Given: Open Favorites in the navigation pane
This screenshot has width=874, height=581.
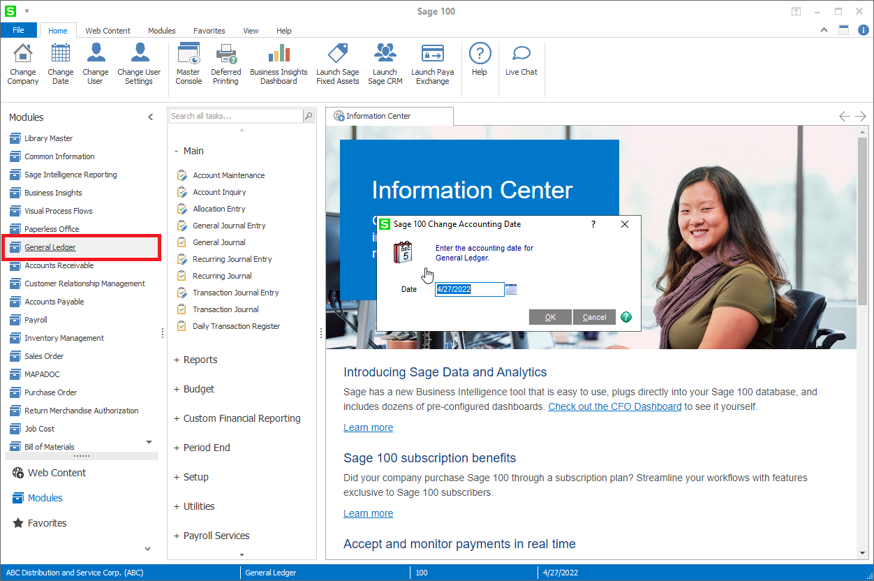Looking at the screenshot, I should pyautogui.click(x=40, y=523).
